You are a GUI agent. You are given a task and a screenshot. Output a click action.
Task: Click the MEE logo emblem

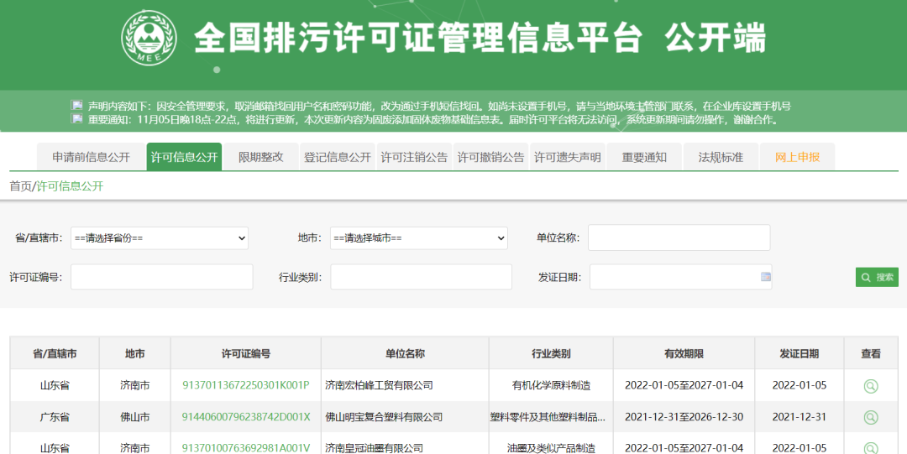coord(149,39)
